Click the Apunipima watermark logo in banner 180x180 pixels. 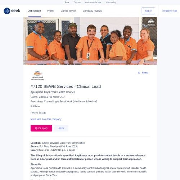click(x=151, y=23)
